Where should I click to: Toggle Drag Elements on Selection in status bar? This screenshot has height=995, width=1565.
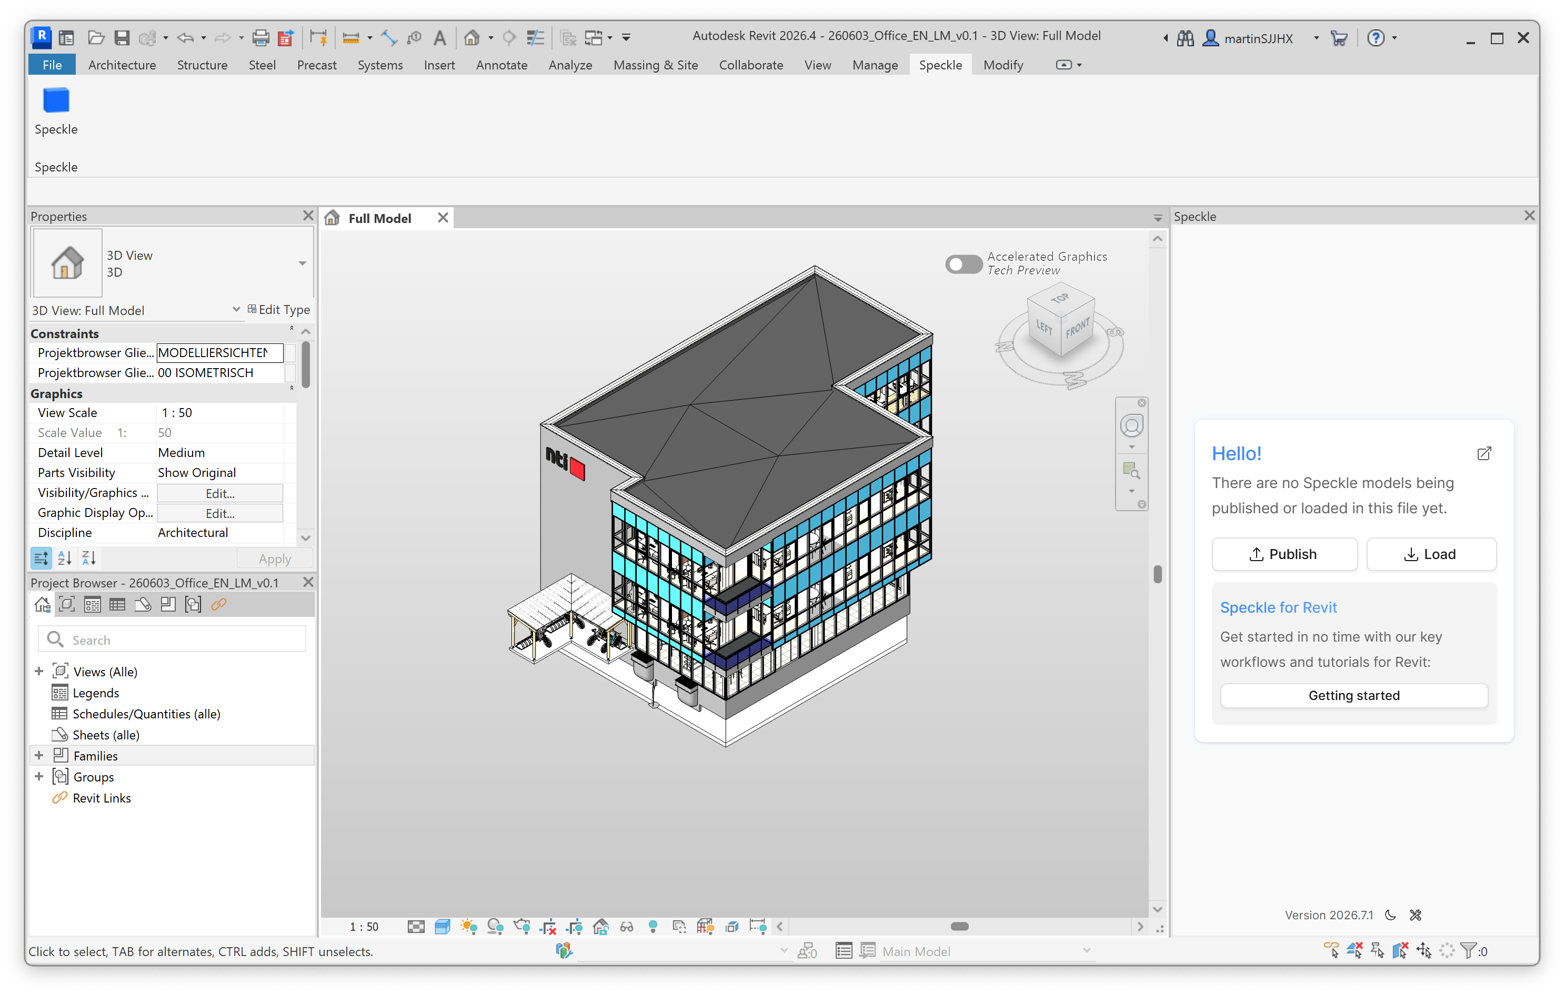pyautogui.click(x=1424, y=951)
